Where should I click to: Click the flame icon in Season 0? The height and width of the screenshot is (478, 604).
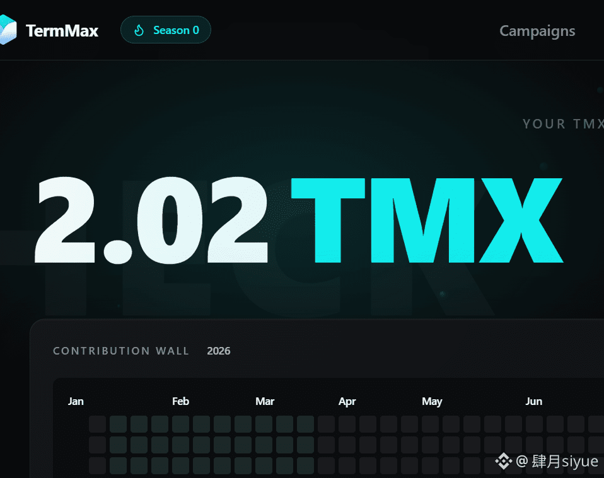139,30
